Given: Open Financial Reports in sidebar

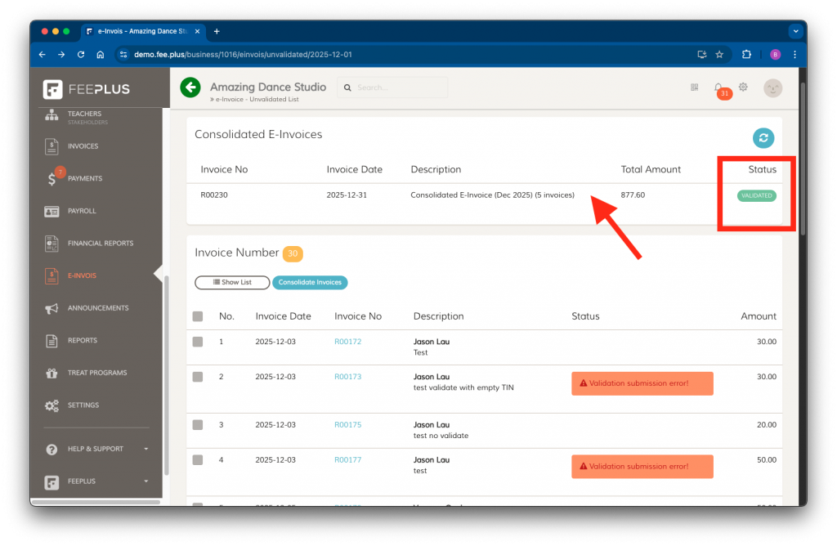Looking at the screenshot, I should 100,243.
